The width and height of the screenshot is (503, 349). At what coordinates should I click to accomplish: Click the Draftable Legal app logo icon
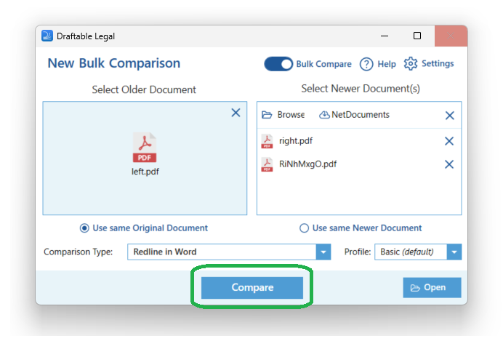pyautogui.click(x=47, y=36)
